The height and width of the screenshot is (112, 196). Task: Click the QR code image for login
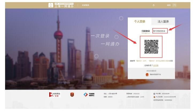pyautogui.click(x=151, y=47)
